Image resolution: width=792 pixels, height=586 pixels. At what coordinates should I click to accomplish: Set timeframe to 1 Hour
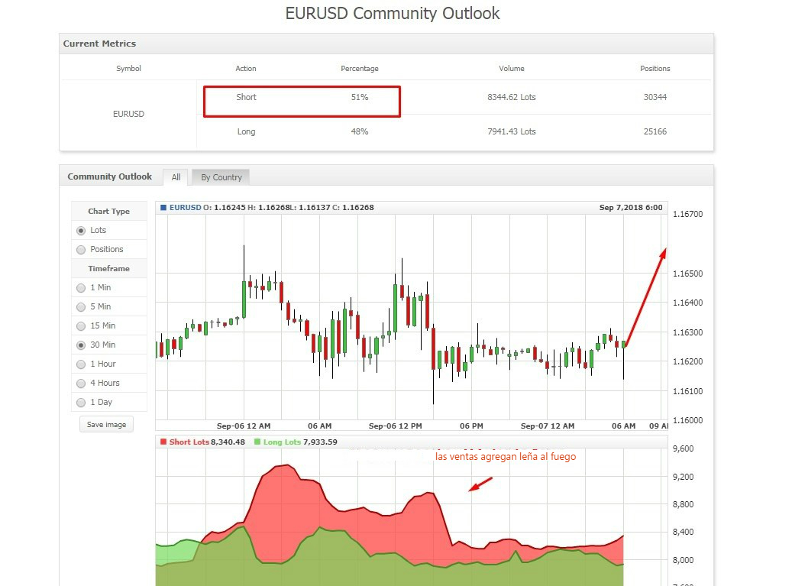(81, 364)
